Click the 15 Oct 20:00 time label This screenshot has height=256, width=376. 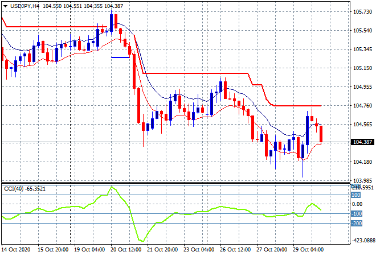pyautogui.click(x=53, y=250)
